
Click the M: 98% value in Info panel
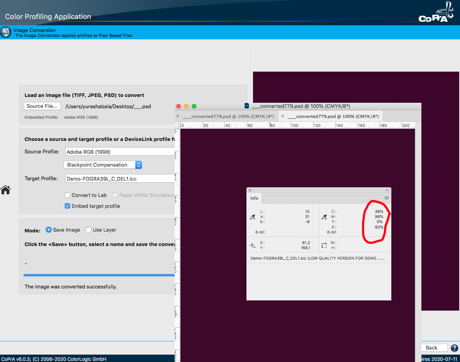pos(379,216)
